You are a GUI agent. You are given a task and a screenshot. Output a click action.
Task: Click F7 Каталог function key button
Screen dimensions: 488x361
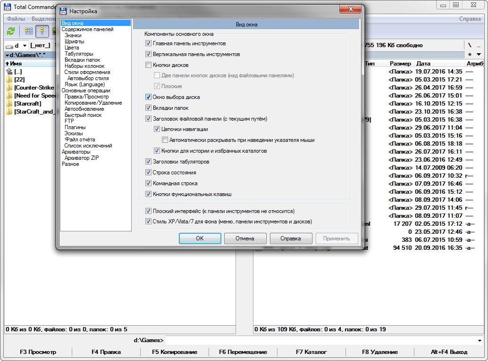(311, 352)
